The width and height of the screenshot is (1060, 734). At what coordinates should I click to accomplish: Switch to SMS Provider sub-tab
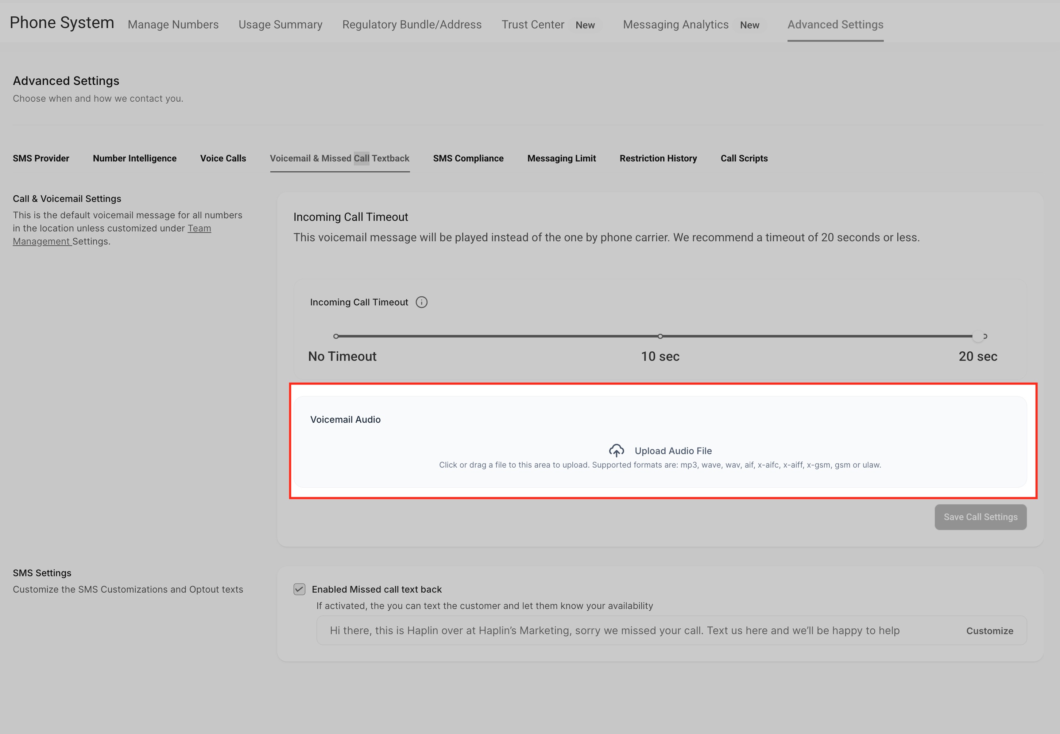coord(41,158)
